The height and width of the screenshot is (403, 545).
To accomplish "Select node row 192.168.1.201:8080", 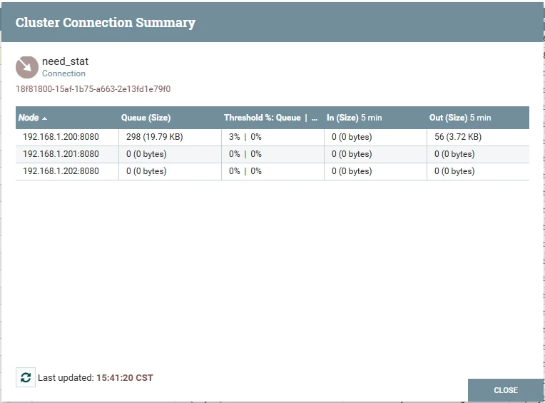I will (x=272, y=154).
